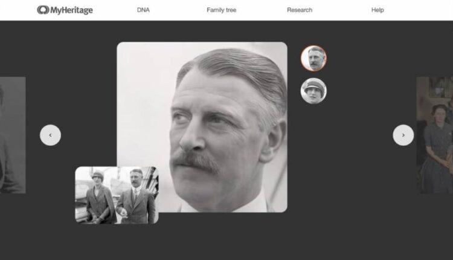The width and height of the screenshot is (453, 260).
Task: Click the MyHeritage wordmark text
Action: [x=71, y=10]
